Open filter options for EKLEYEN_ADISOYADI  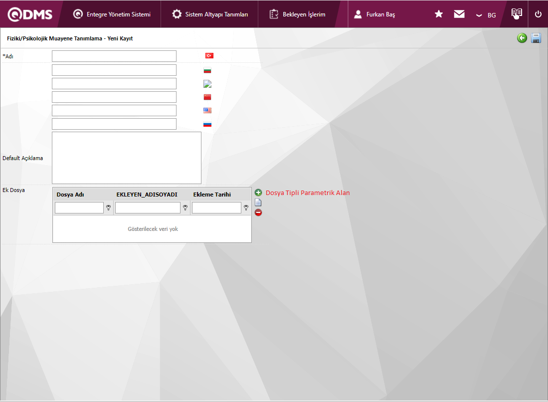(x=185, y=207)
